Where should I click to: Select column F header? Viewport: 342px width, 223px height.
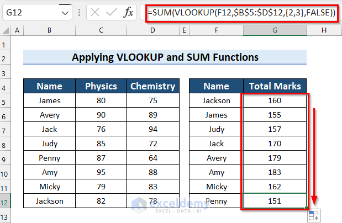tap(217, 30)
